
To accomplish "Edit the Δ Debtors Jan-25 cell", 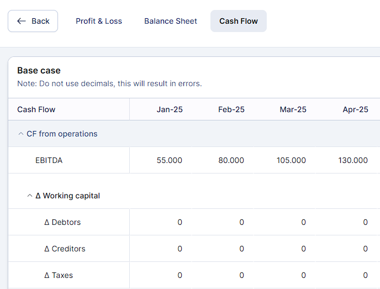I will (x=161, y=222).
